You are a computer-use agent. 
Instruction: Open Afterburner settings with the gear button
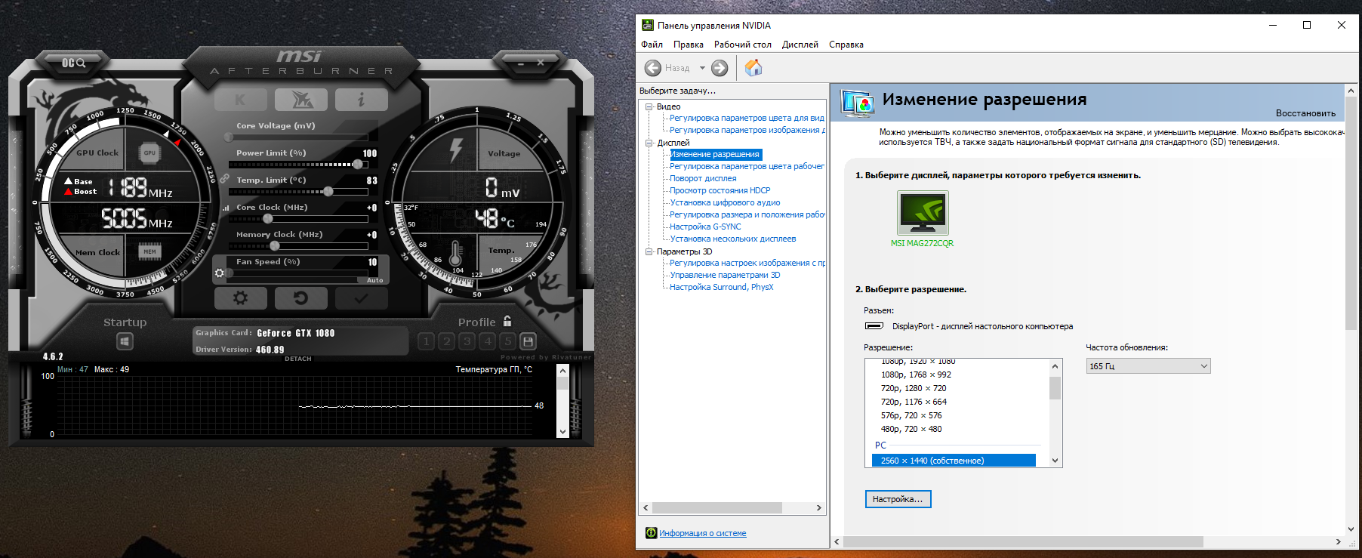(241, 298)
